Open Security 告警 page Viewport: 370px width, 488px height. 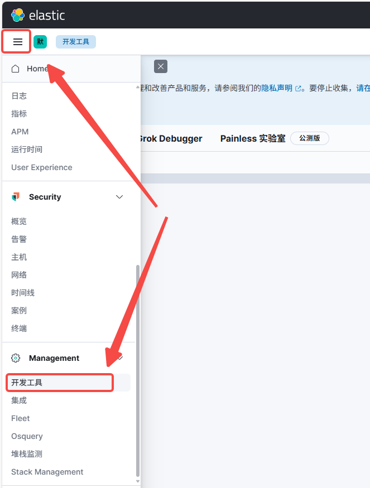click(19, 239)
